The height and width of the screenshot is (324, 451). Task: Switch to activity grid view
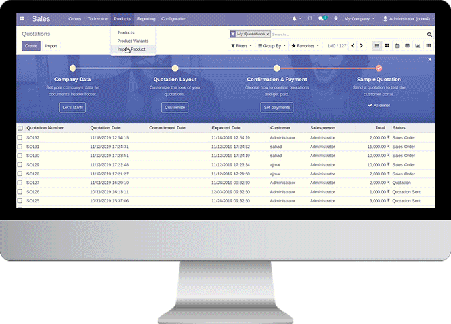[429, 46]
